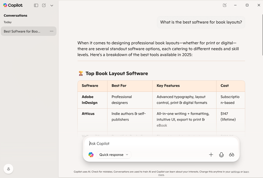Select the All-in-one writing + formatting cell

[x=184, y=120]
